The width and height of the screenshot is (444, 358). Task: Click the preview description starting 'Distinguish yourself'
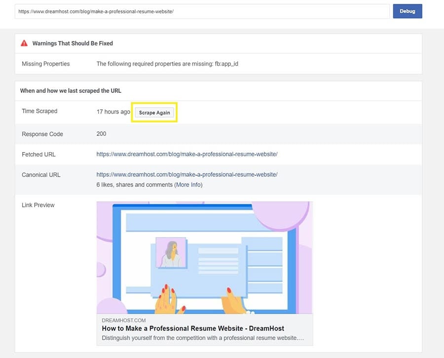click(202, 338)
